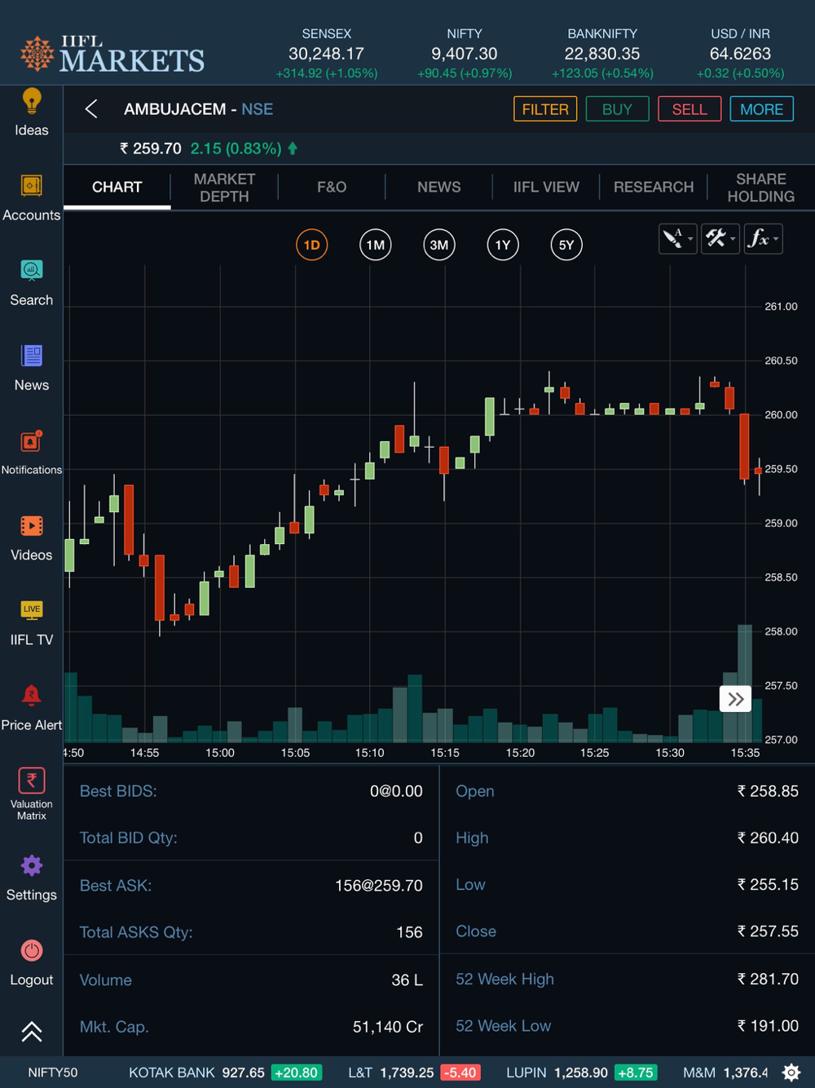Open the Price Alert bell icon

pyautogui.click(x=31, y=695)
